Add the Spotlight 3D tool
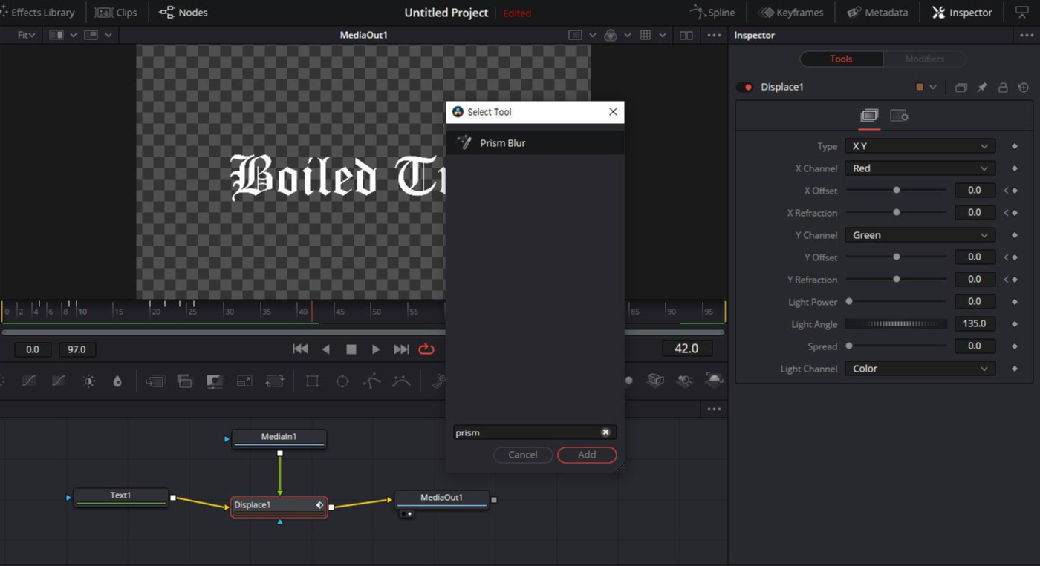The image size is (1040, 566). click(x=684, y=381)
